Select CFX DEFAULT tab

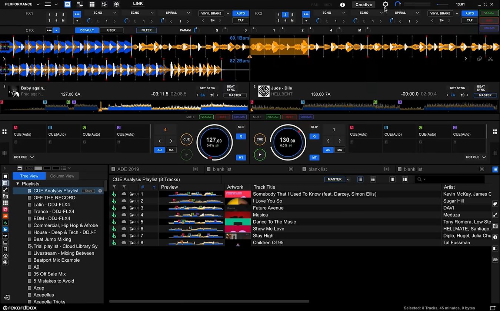(x=87, y=30)
